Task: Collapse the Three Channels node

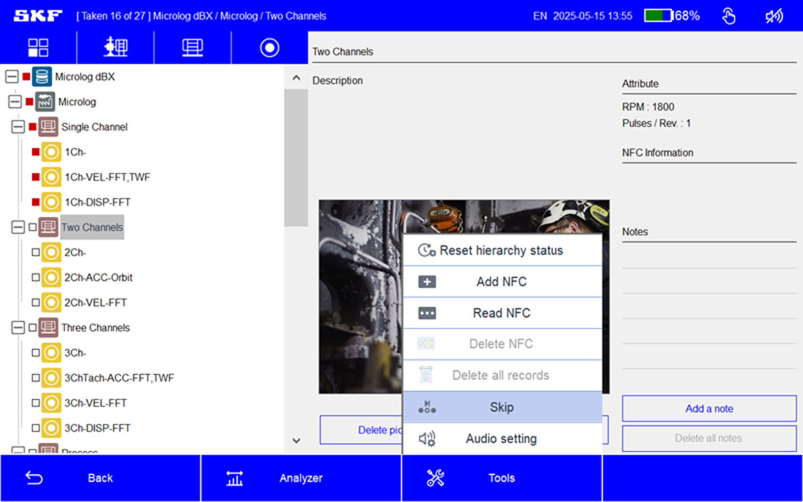Action: tap(18, 328)
